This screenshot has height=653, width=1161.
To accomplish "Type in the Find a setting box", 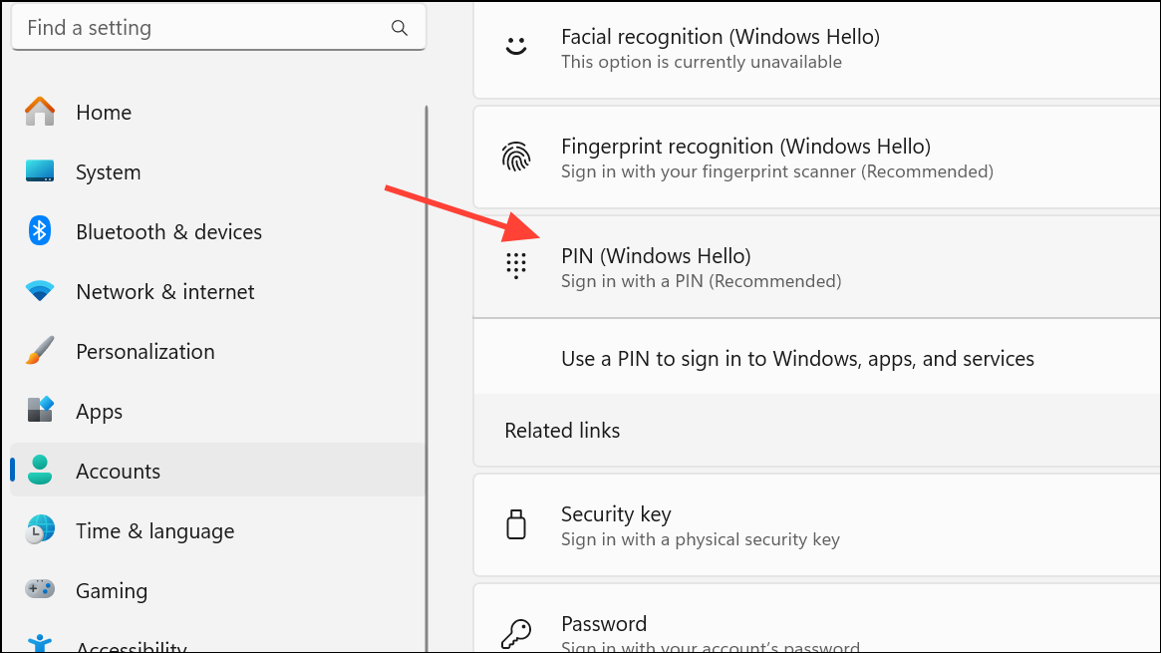I will point(199,28).
